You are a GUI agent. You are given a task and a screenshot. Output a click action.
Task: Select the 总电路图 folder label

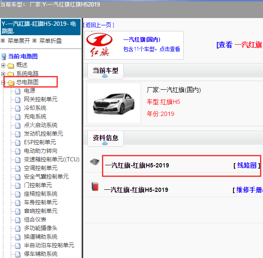point(27,82)
